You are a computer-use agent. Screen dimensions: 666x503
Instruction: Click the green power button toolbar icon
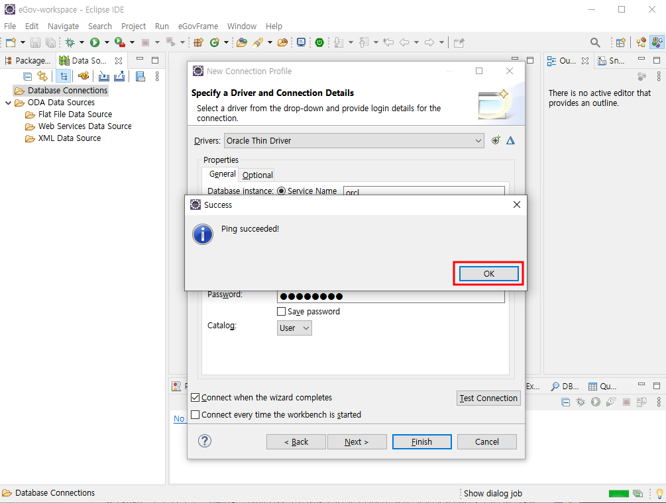319,42
